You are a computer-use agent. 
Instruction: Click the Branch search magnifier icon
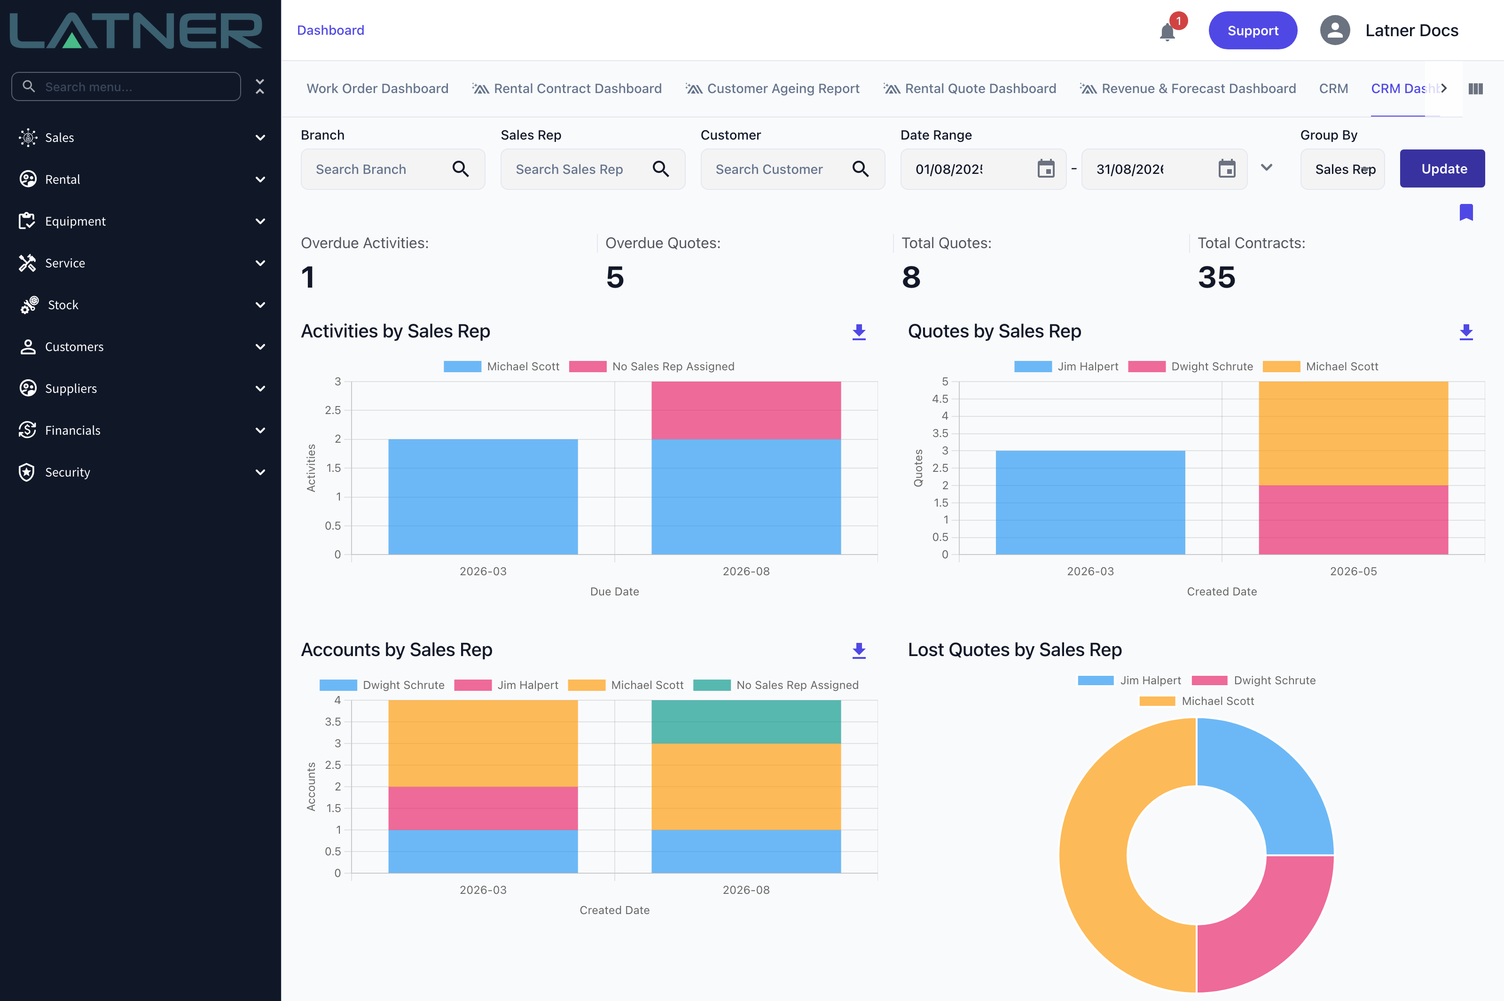460,169
